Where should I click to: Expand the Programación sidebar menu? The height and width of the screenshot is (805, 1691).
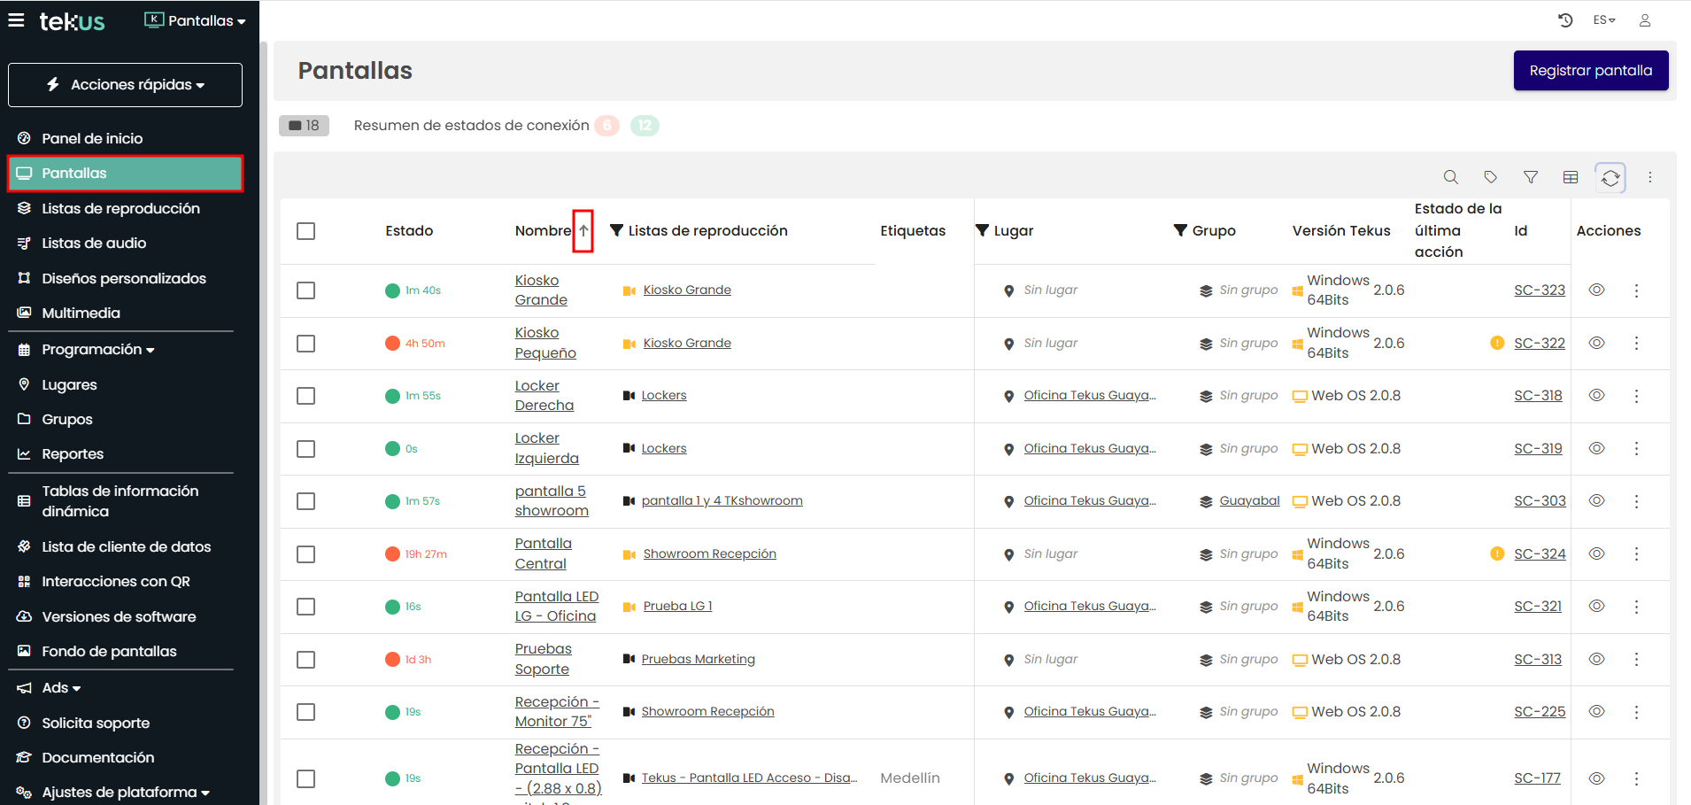[x=97, y=350]
